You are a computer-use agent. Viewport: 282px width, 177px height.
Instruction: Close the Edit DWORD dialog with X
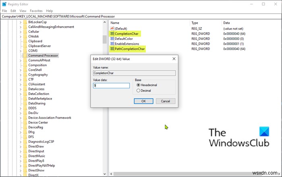(x=174, y=59)
